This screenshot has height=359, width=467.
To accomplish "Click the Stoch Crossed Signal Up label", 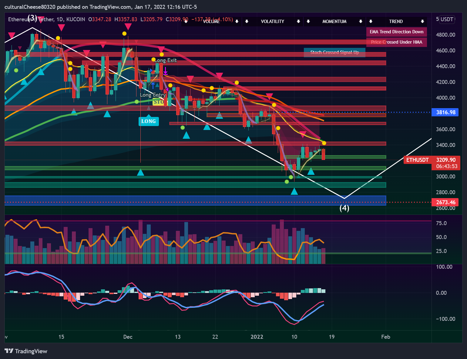I will 334,52.
